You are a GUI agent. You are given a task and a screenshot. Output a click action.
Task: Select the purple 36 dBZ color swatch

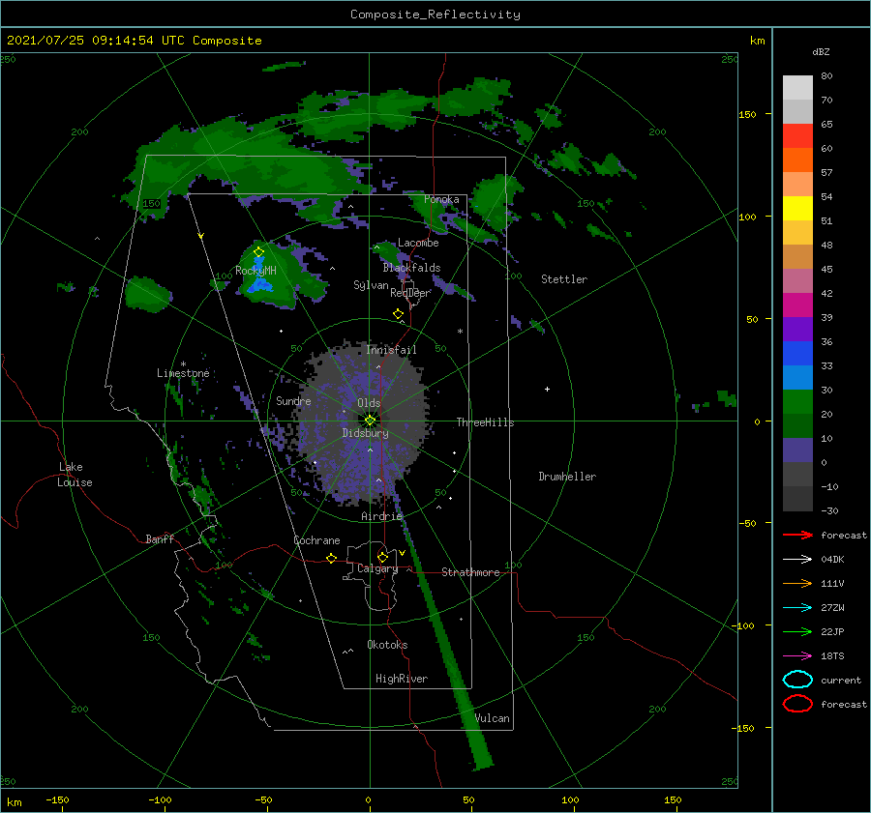tap(797, 329)
